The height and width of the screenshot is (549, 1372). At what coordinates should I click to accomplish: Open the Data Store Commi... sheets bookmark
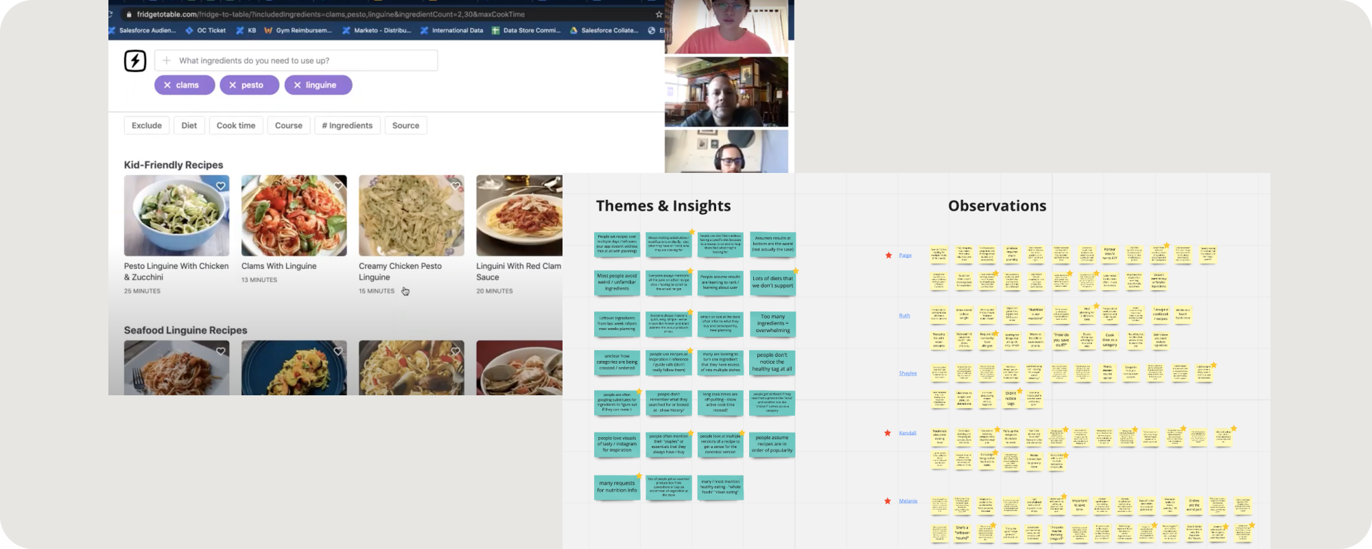click(526, 30)
